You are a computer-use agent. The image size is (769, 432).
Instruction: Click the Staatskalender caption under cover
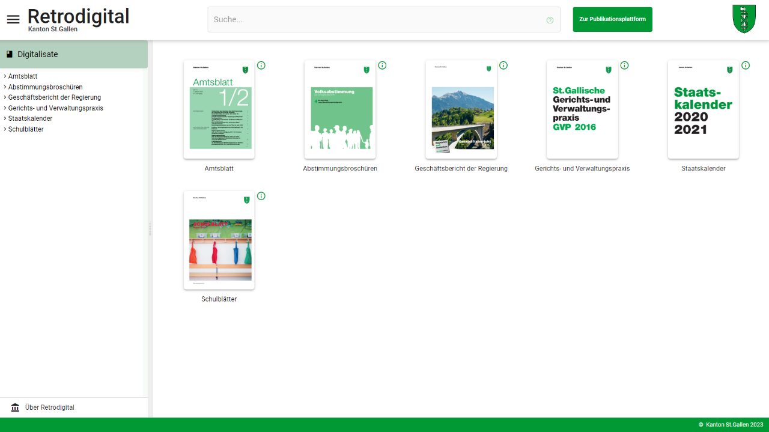pyautogui.click(x=704, y=169)
